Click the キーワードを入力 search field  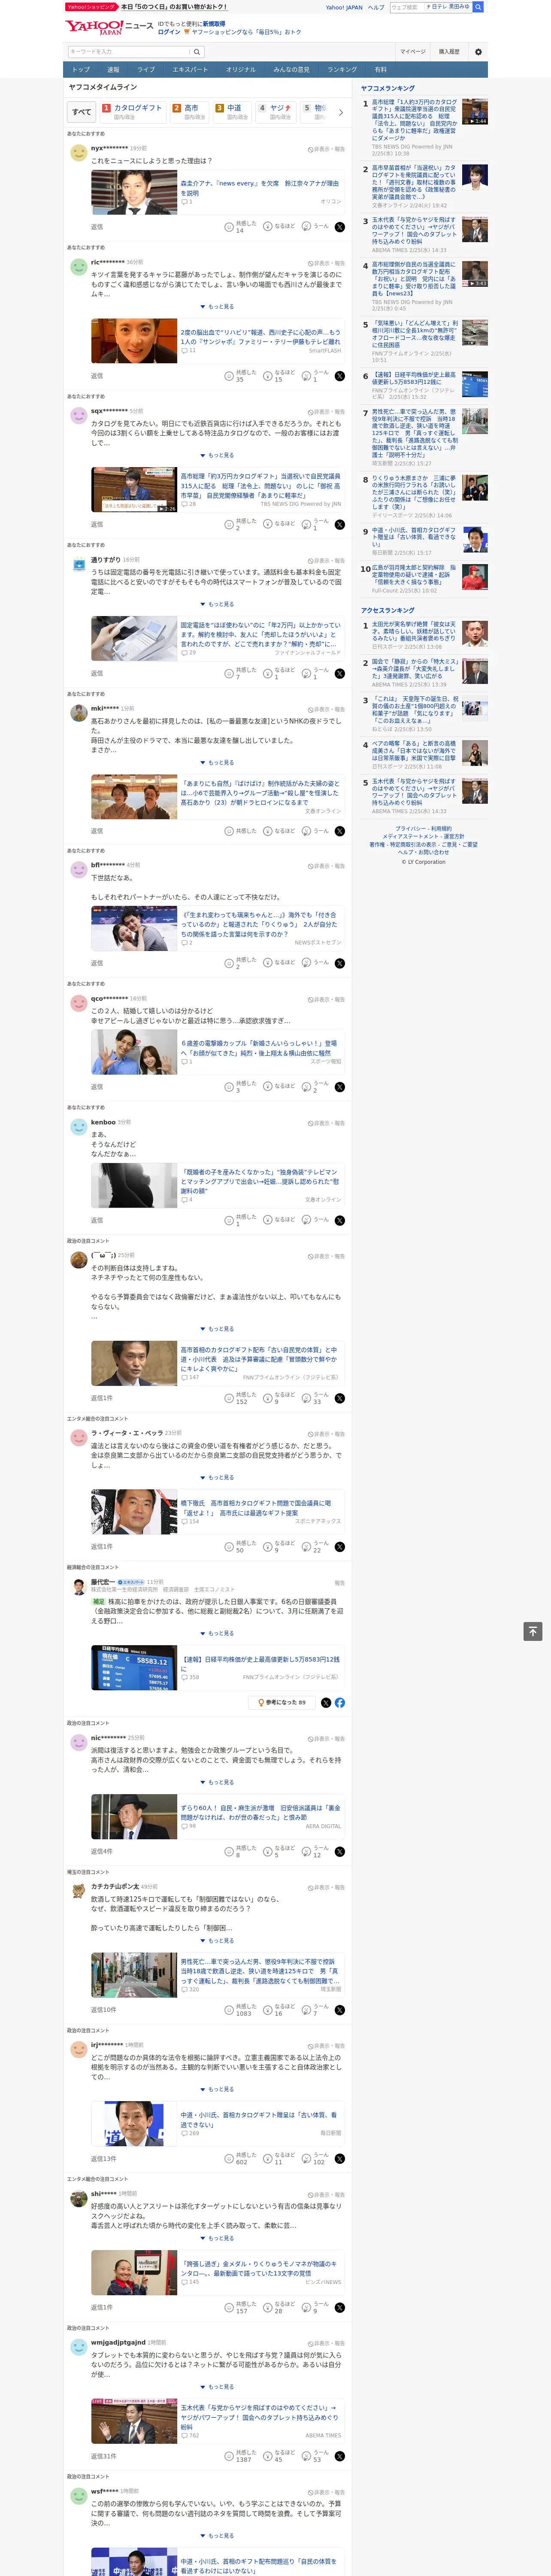[129, 52]
